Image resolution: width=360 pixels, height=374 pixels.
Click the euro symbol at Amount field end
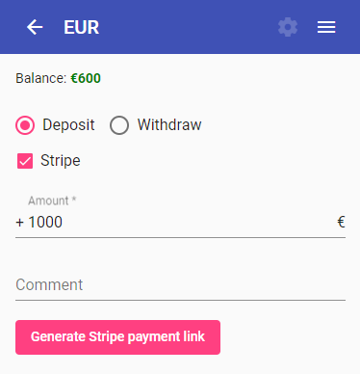point(341,222)
